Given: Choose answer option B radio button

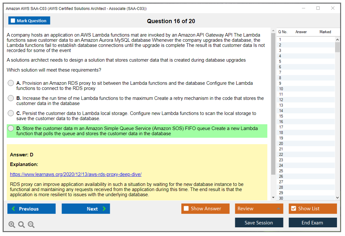Looking at the screenshot, I should 11,98.
